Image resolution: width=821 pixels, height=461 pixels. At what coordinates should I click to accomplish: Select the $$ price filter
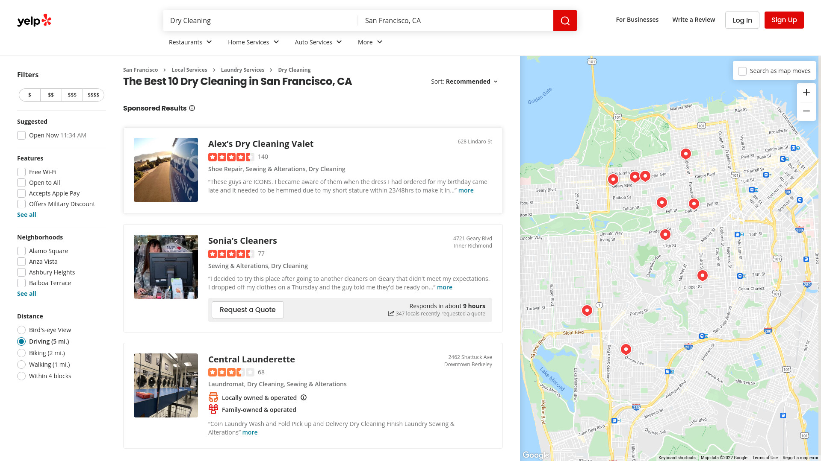51,95
